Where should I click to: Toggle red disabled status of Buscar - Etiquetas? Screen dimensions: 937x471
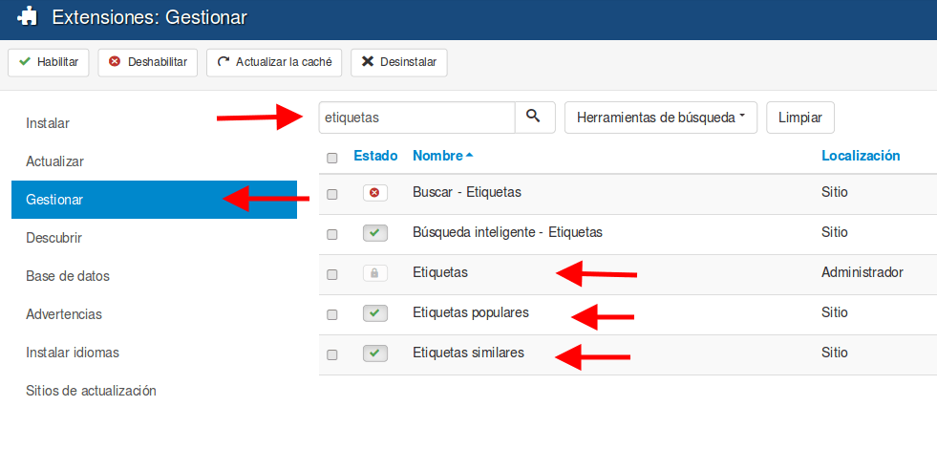click(x=375, y=193)
